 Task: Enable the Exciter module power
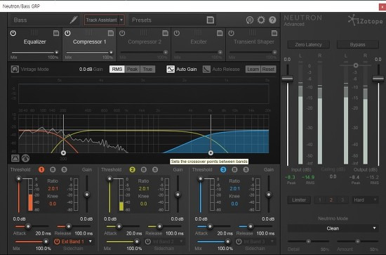[177, 33]
